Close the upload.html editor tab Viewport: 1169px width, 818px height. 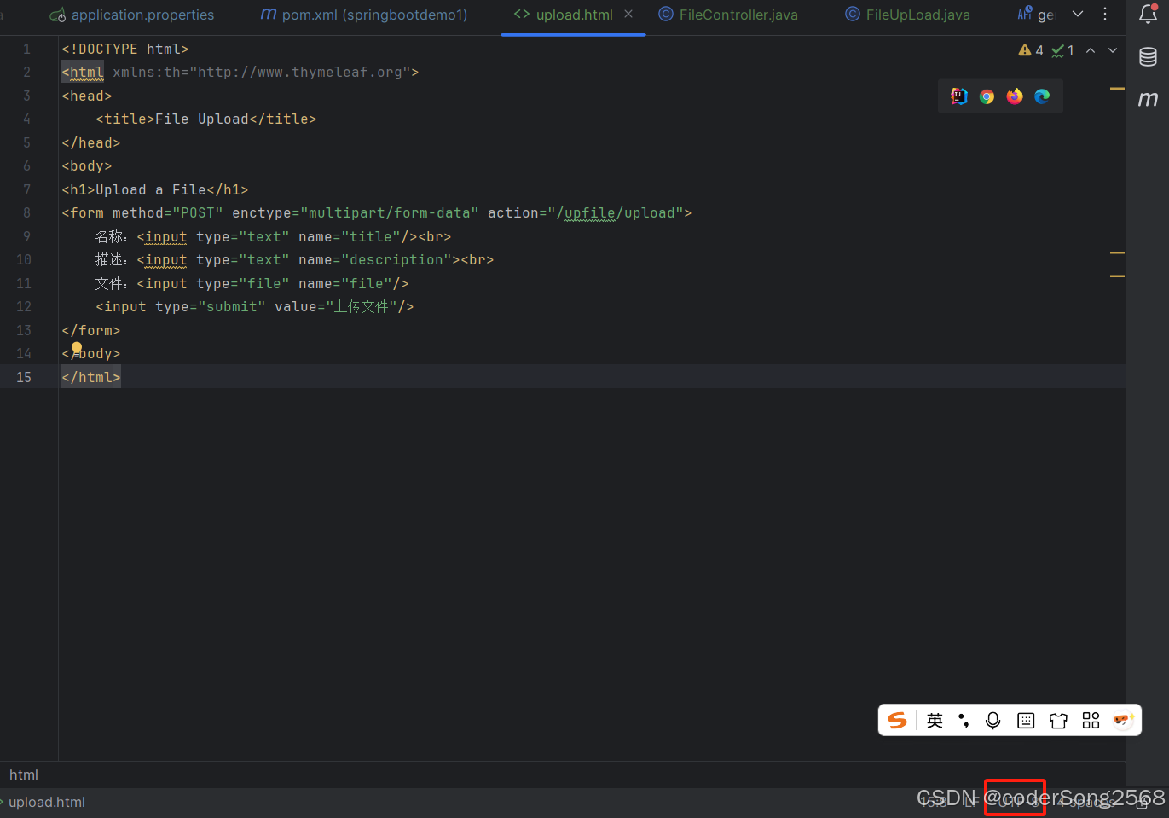628,15
